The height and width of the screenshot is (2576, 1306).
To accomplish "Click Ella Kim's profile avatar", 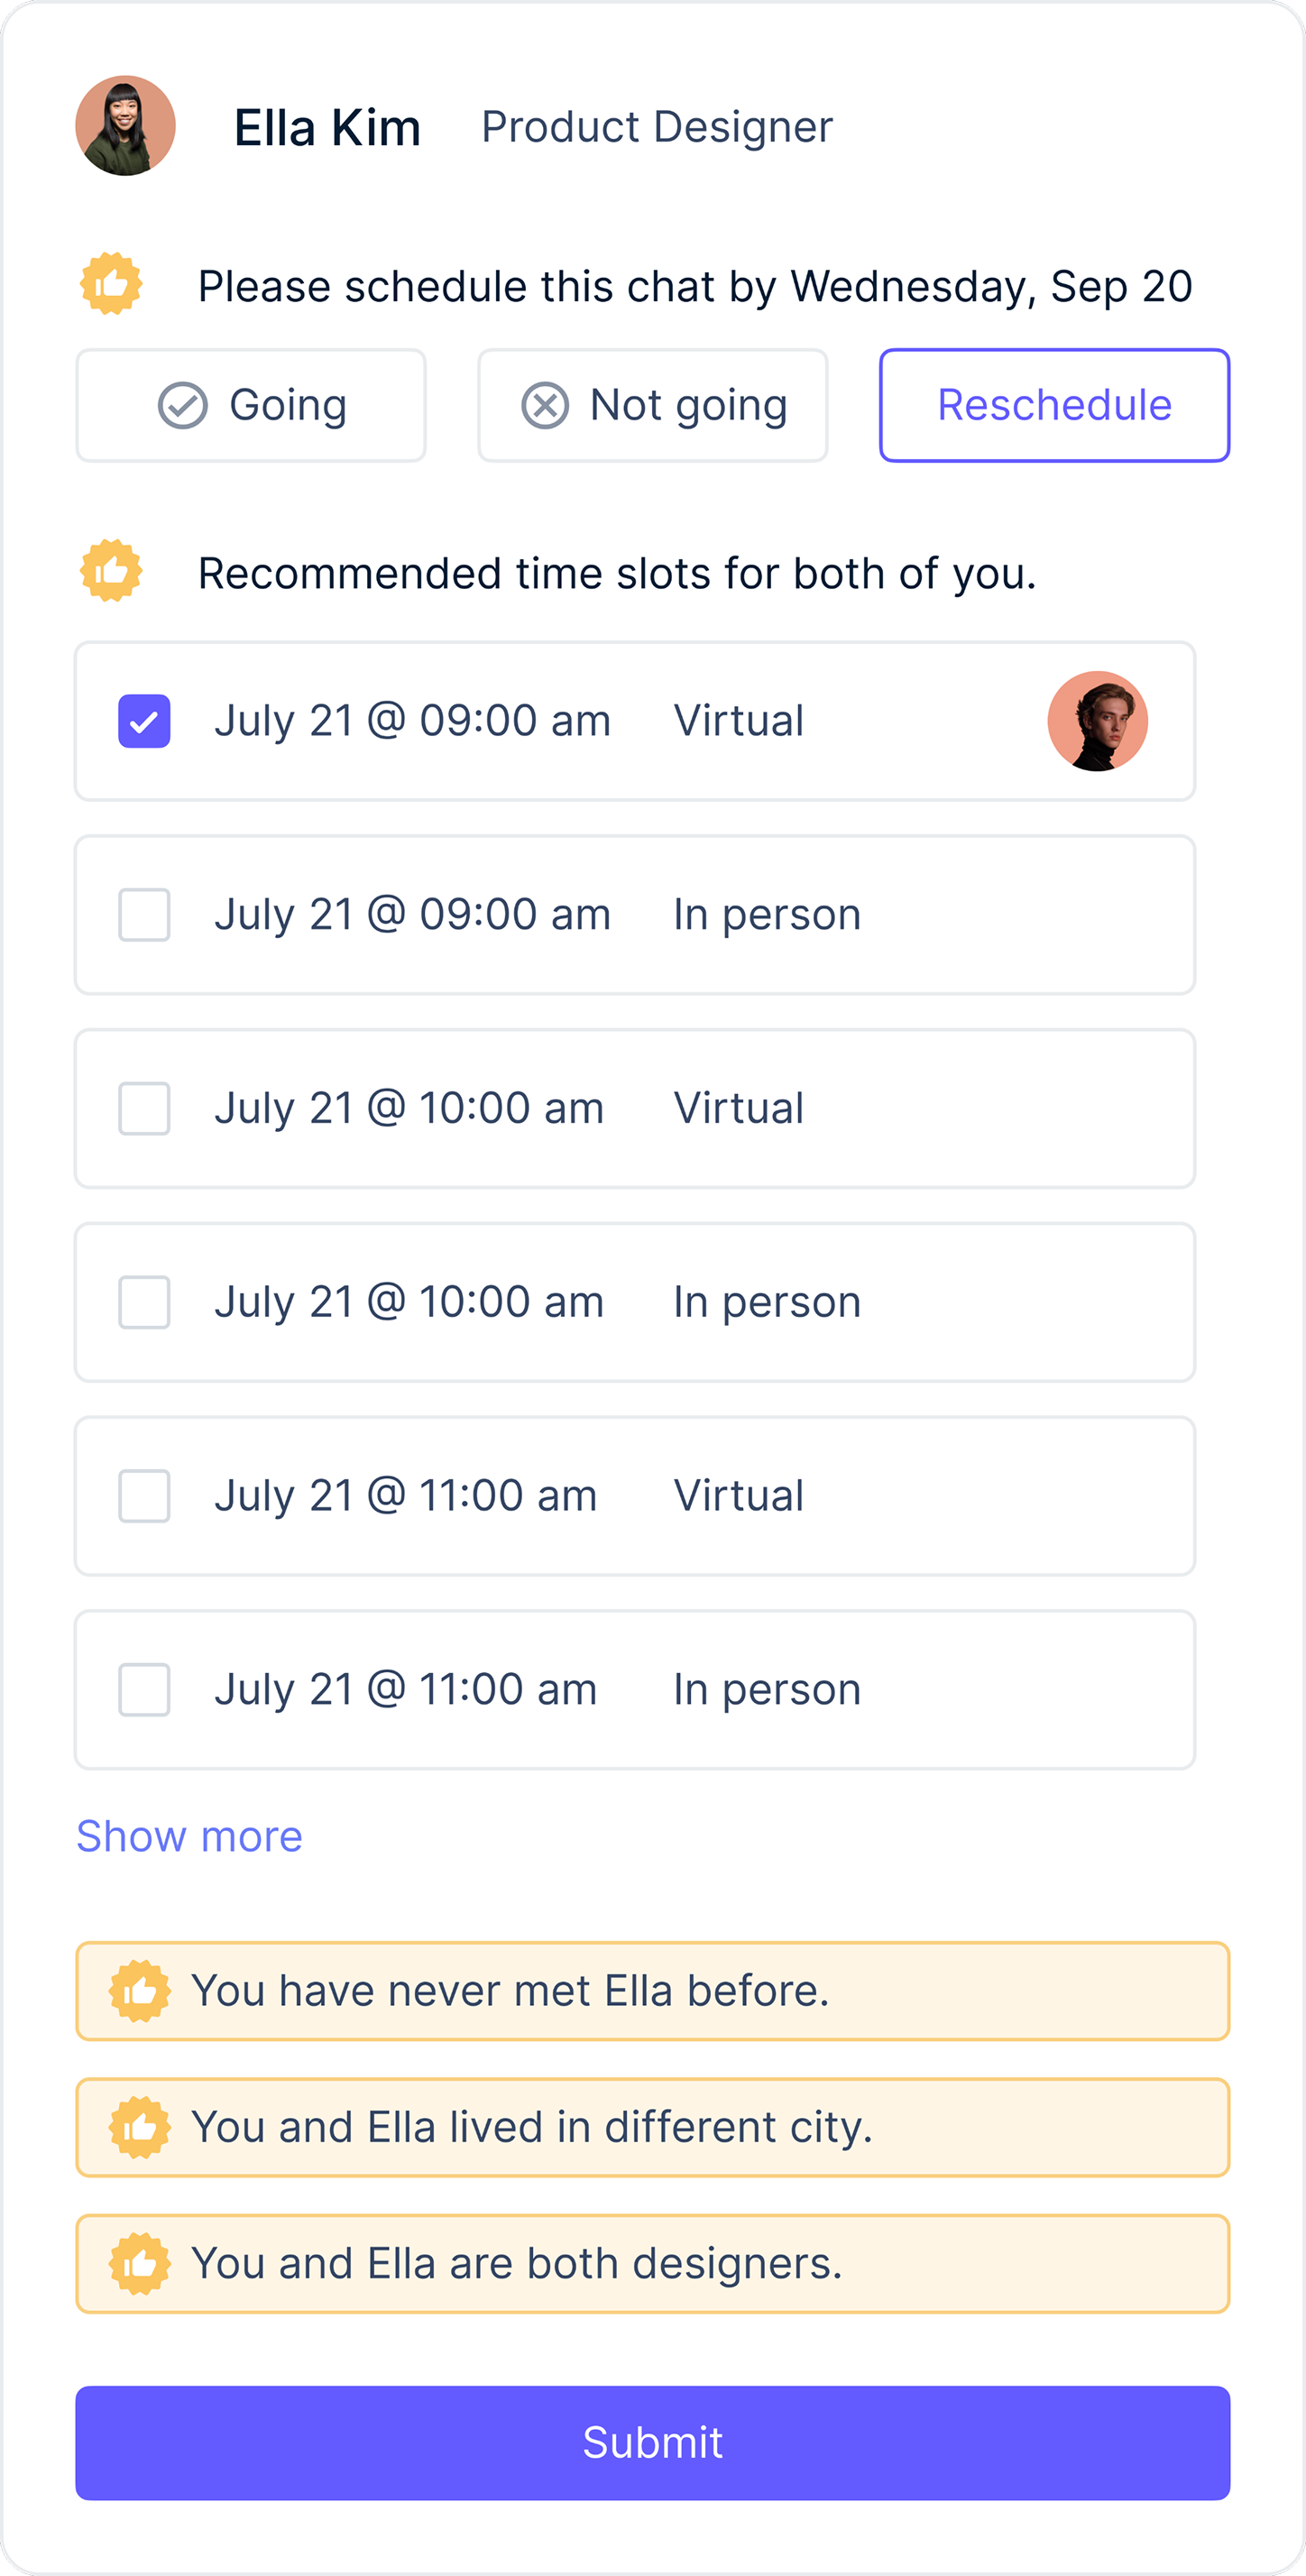I will pyautogui.click(x=125, y=125).
